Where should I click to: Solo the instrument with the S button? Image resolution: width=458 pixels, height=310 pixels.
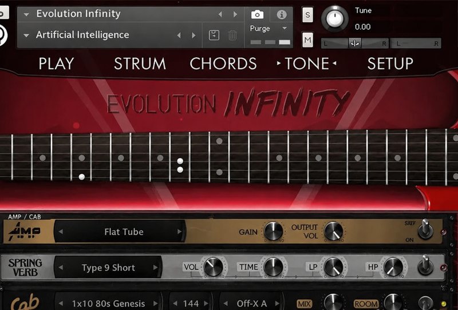pyautogui.click(x=307, y=15)
